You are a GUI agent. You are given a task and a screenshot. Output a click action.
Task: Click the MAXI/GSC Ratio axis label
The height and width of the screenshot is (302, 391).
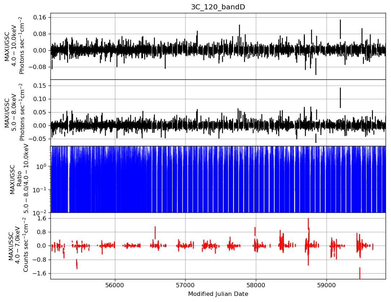[x=19, y=179]
